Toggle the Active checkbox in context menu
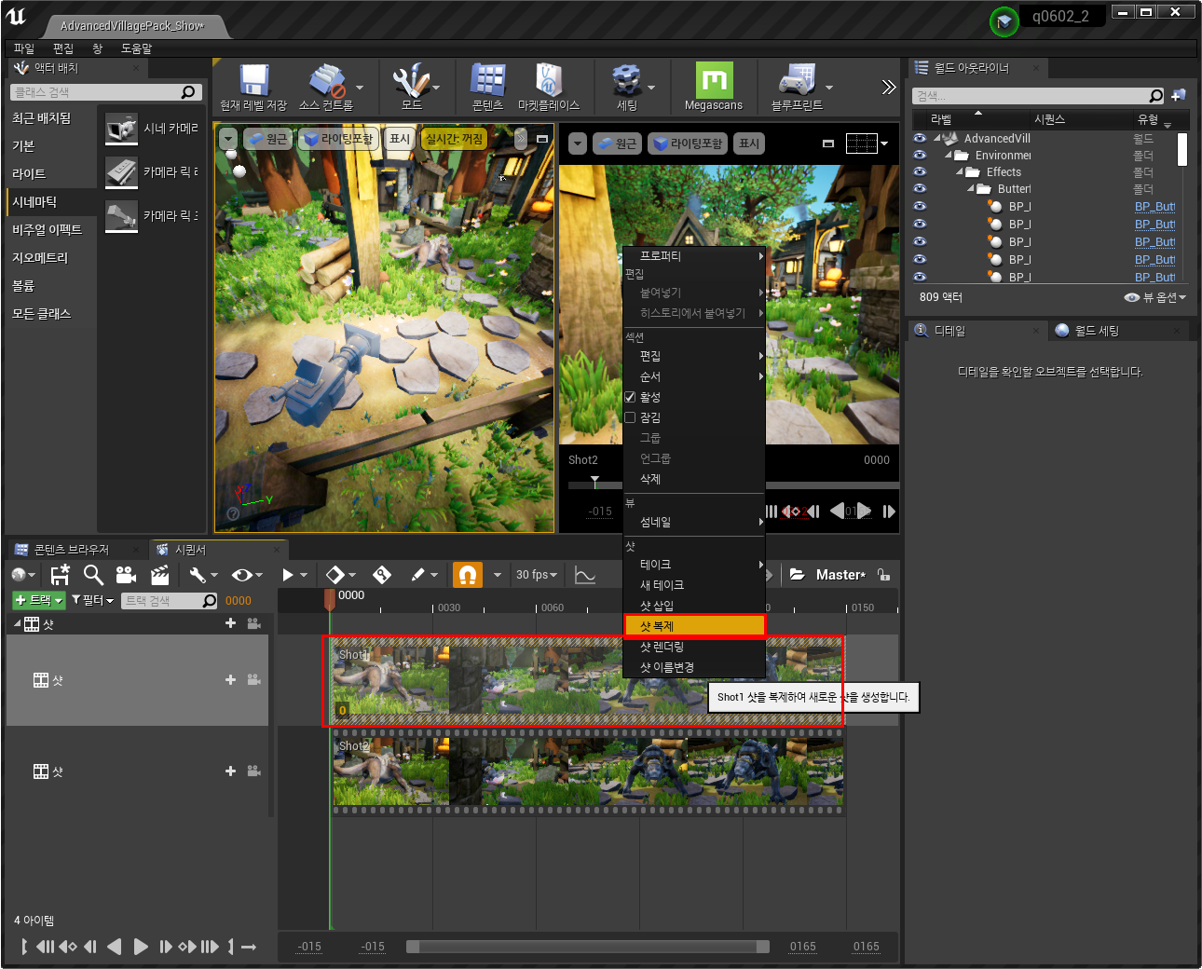This screenshot has height=969, width=1202. [630, 397]
